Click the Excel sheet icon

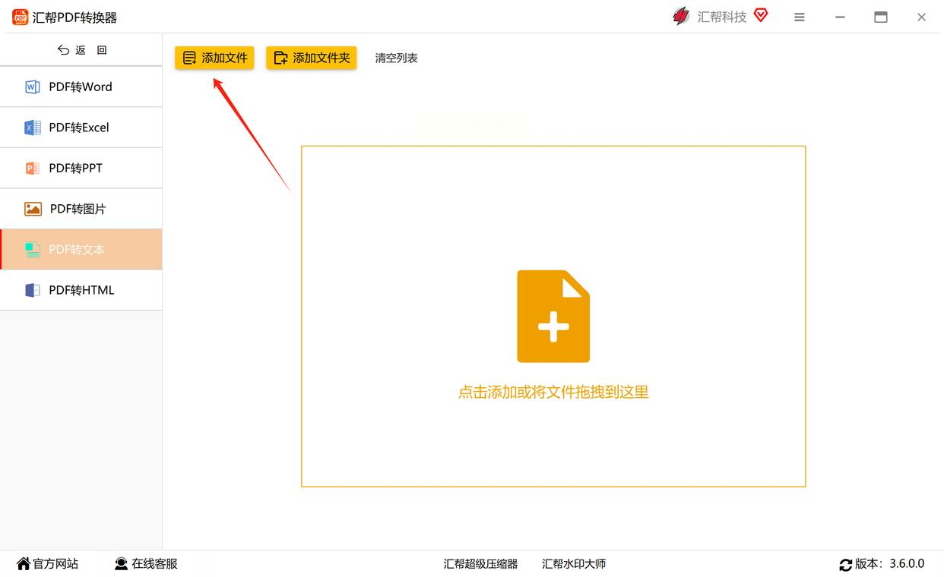33,128
